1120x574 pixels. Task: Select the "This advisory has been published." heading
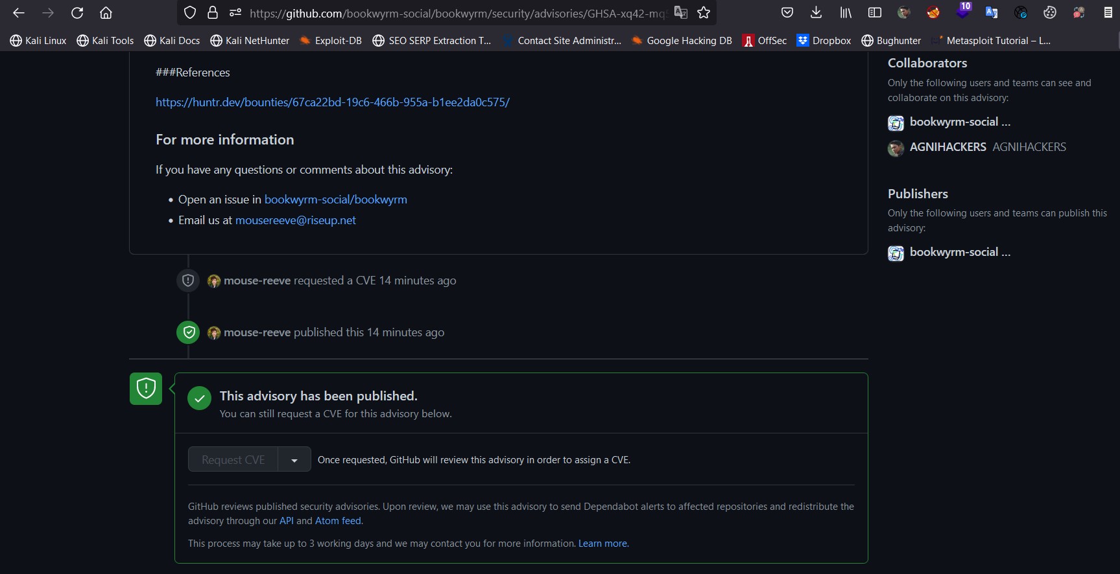pyautogui.click(x=318, y=396)
